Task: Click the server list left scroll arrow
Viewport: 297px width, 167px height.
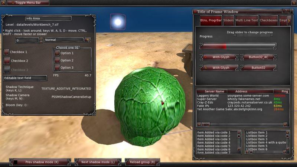Action: 199,125
